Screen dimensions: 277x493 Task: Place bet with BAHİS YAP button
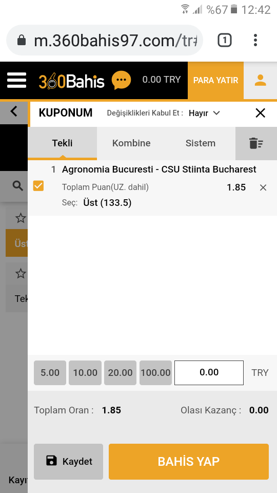pos(189,462)
